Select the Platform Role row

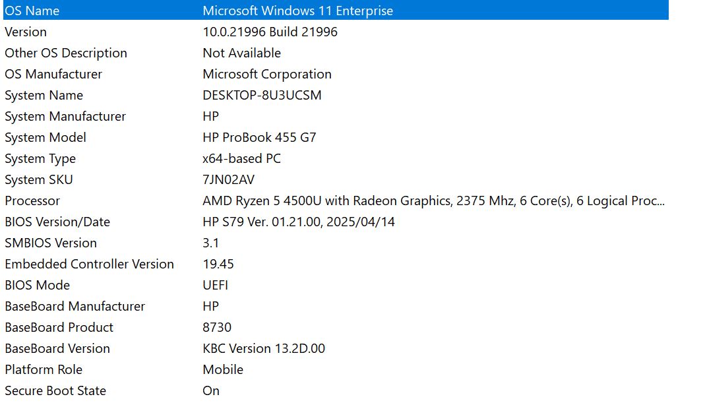pyautogui.click(x=43, y=369)
